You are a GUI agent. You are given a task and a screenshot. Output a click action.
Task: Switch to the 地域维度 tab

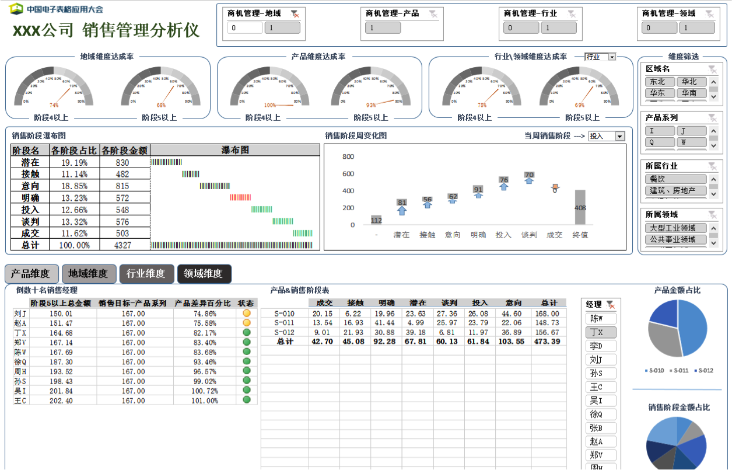(x=88, y=273)
